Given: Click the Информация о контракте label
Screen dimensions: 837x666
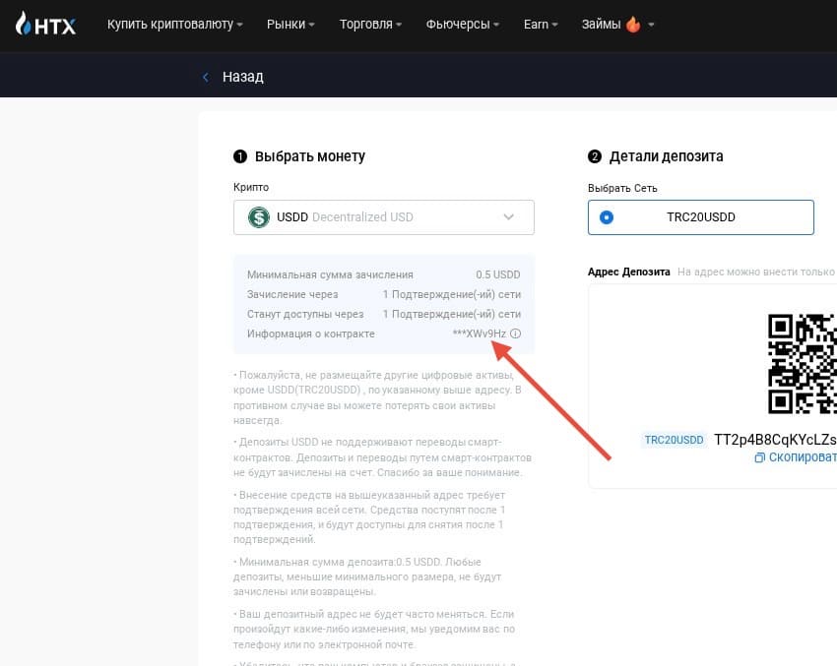Looking at the screenshot, I should pyautogui.click(x=310, y=333).
